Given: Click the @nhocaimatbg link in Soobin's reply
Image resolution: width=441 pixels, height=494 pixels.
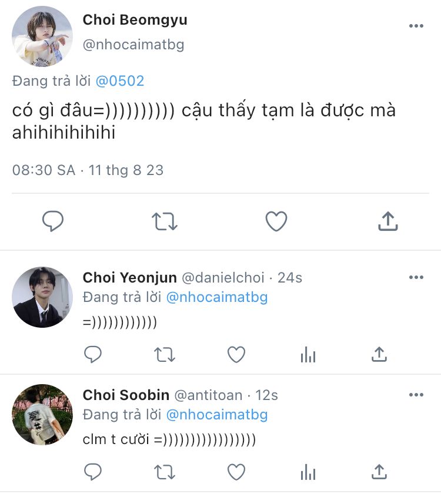Looking at the screenshot, I should pos(217,415).
